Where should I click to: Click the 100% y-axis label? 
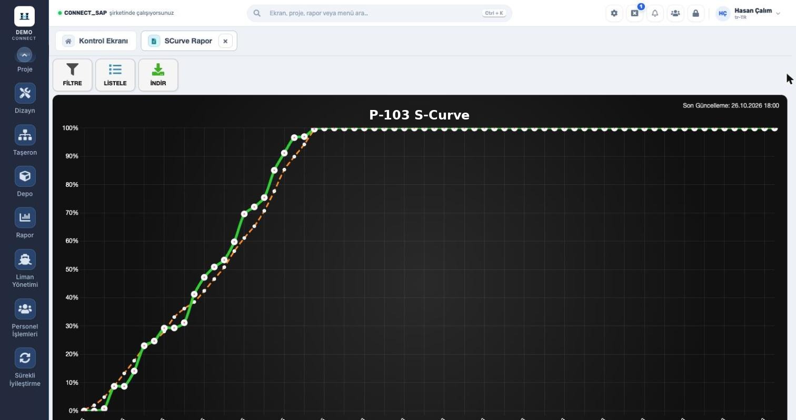(x=70, y=128)
